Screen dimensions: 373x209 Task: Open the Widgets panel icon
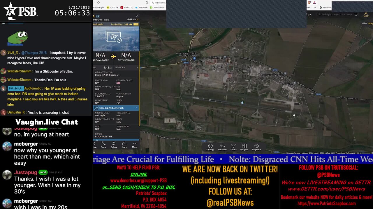click(244, 147)
